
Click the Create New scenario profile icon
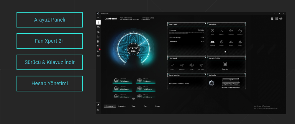(225, 64)
